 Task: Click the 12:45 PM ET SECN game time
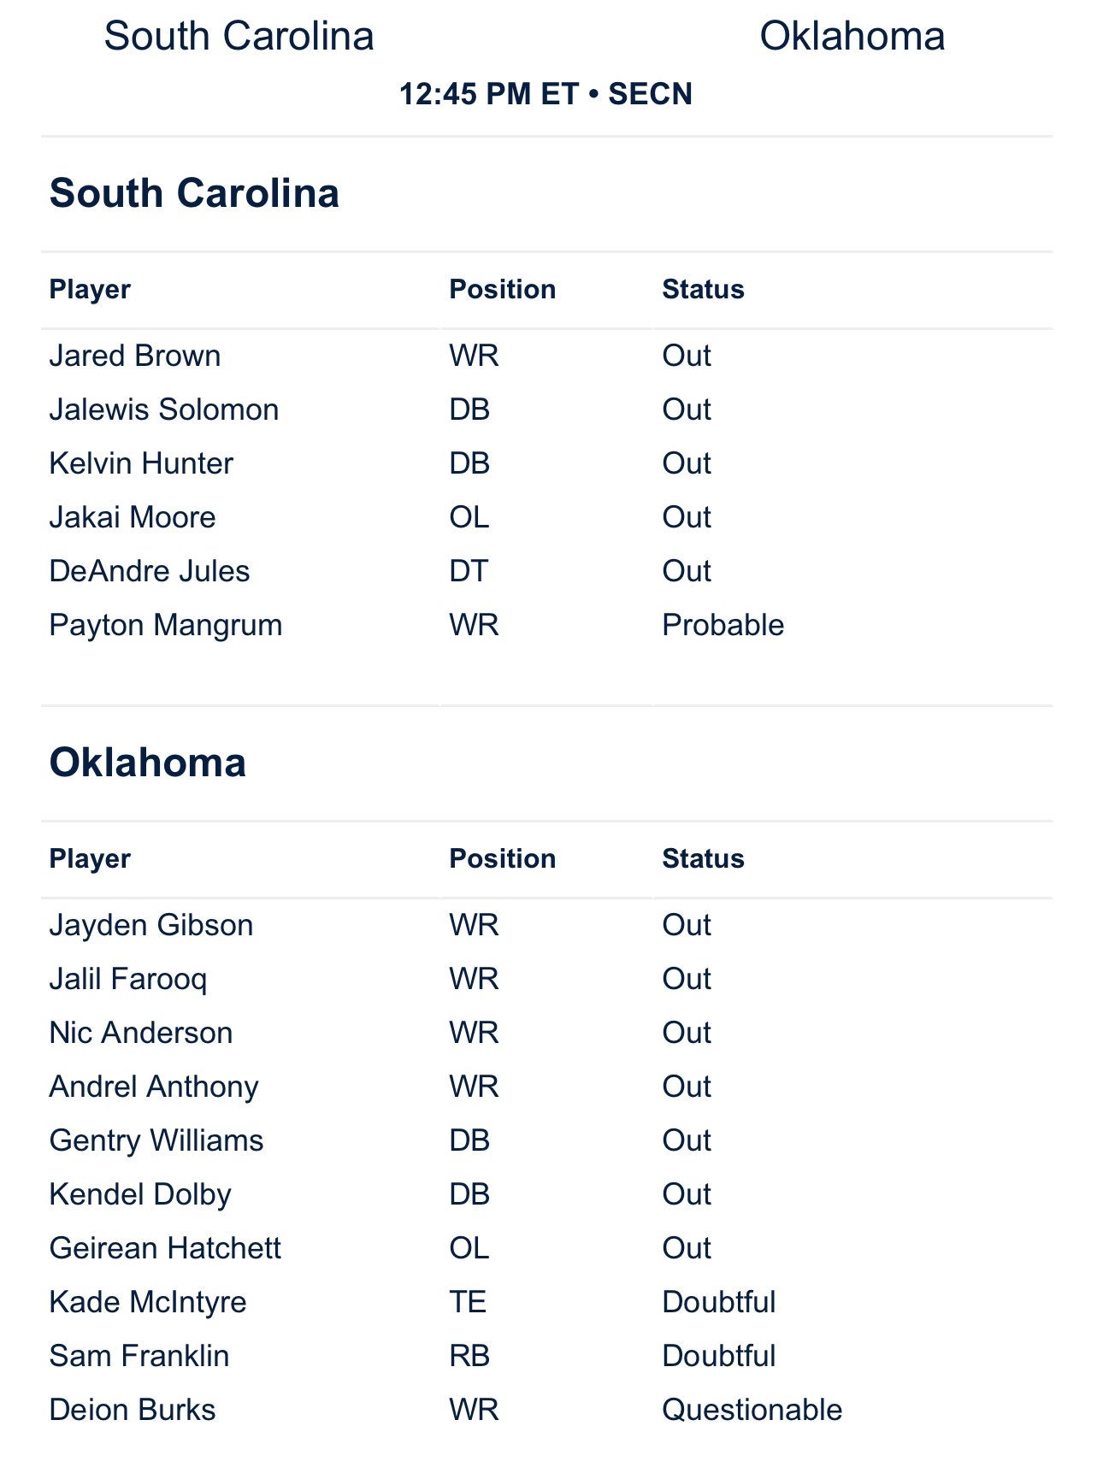[546, 94]
